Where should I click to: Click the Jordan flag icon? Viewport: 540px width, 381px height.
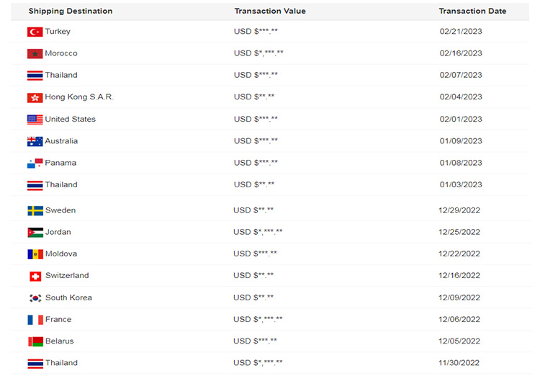pos(35,233)
